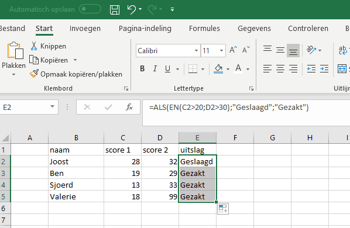350x228 pixels.
Task: Open the font color dropdown arrow
Action: click(x=248, y=69)
